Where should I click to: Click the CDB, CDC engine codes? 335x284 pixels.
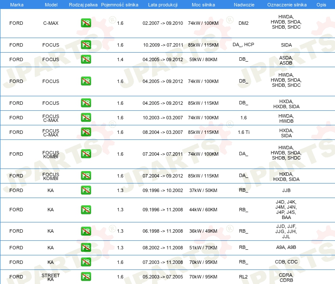(x=286, y=262)
